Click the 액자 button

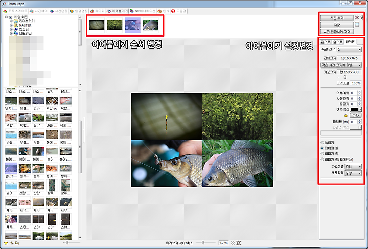tap(356, 115)
